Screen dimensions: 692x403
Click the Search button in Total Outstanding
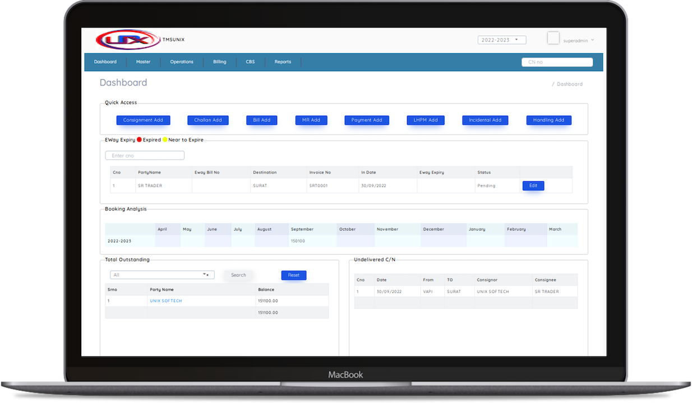click(x=238, y=275)
